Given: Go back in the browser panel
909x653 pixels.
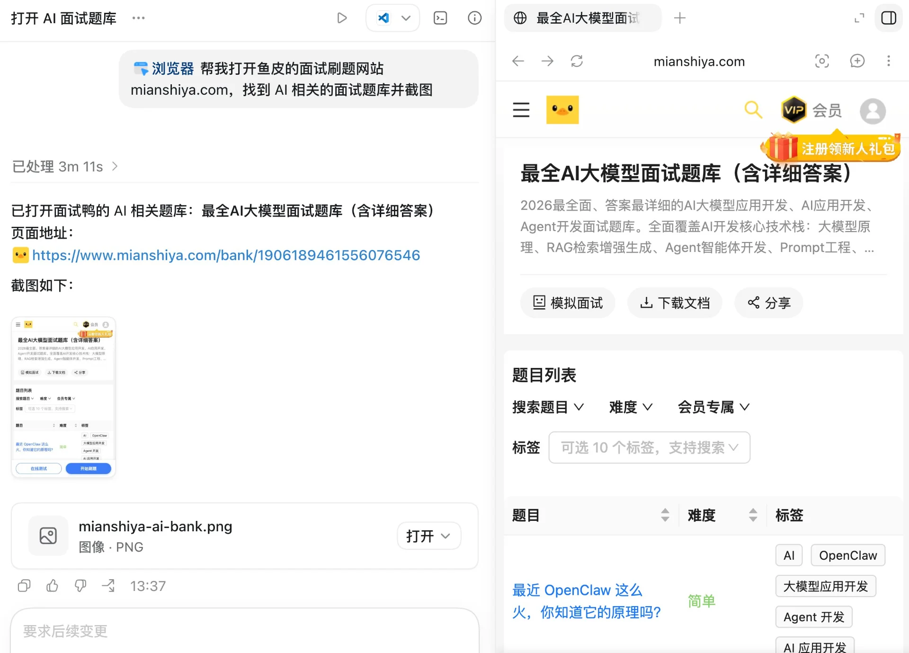Looking at the screenshot, I should tap(518, 61).
